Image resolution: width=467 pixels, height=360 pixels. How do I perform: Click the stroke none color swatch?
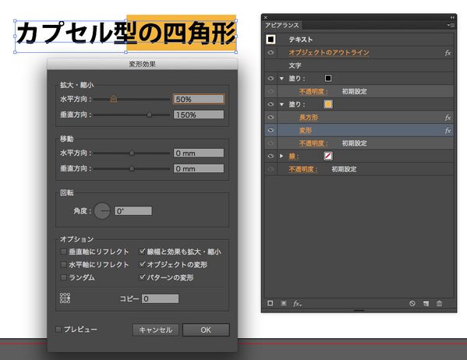[328, 156]
